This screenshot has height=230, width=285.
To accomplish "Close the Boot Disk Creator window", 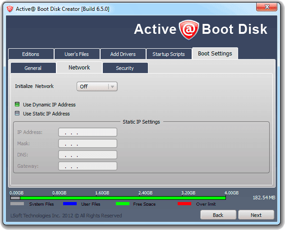I will click(267, 7).
